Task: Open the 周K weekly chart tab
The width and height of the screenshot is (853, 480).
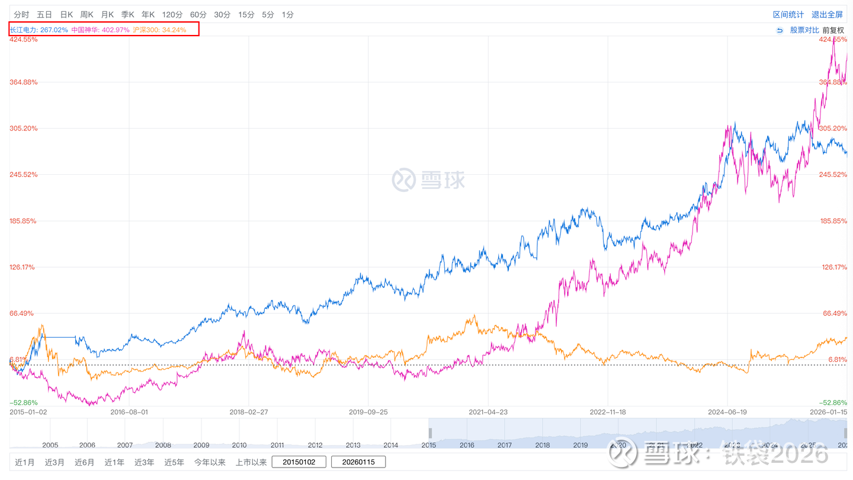Action: tap(87, 14)
